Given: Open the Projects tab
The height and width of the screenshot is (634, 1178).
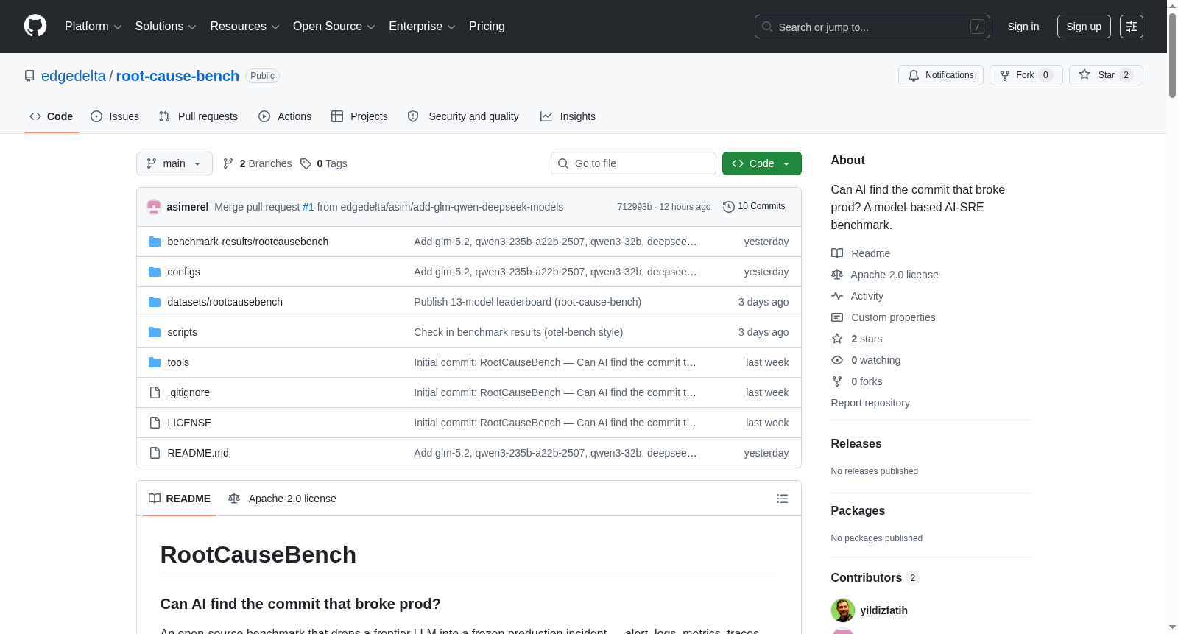Looking at the screenshot, I should tap(359, 116).
